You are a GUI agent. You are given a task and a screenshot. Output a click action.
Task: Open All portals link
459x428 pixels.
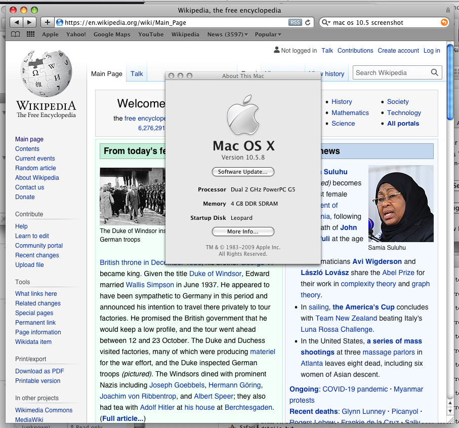click(403, 123)
